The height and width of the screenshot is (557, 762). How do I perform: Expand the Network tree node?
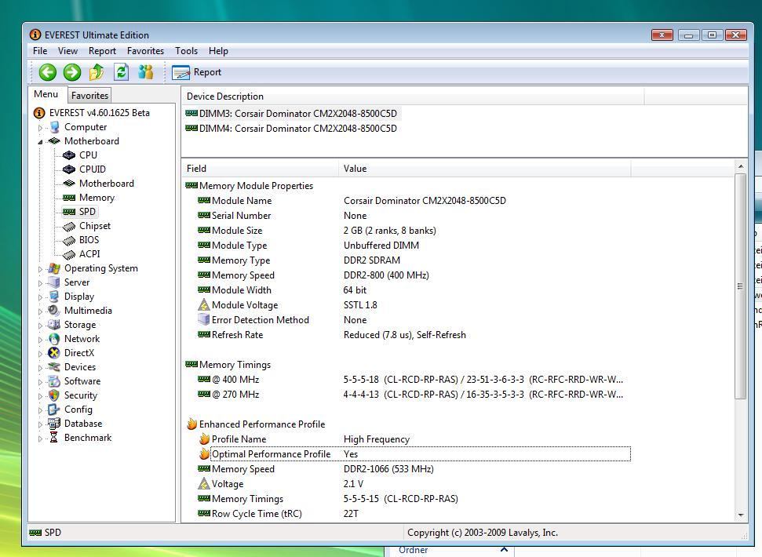40,340
